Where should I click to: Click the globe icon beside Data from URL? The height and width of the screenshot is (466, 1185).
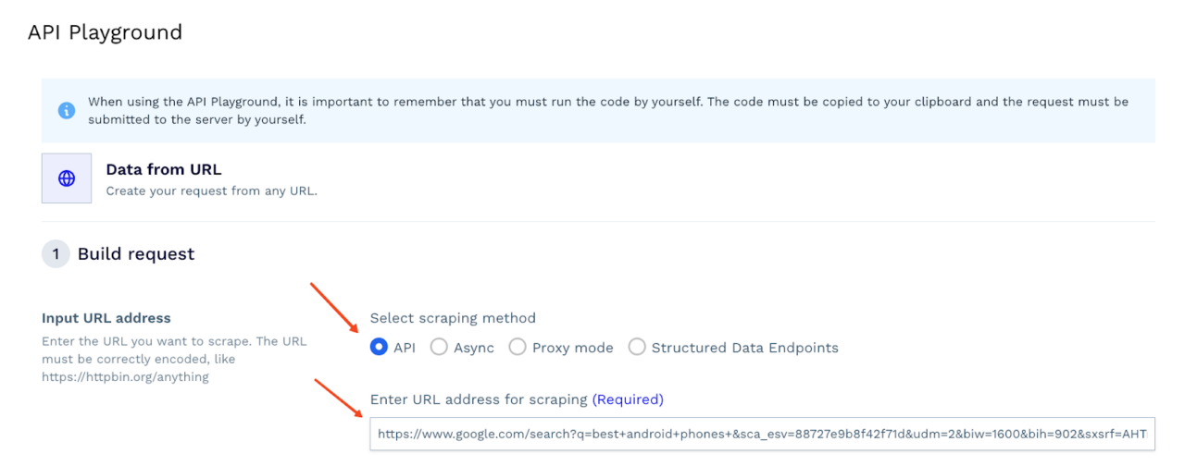[x=67, y=178]
